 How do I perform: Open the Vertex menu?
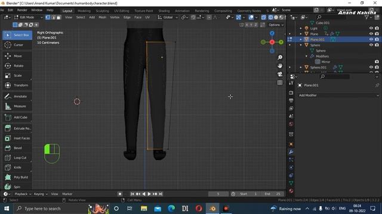point(115,17)
